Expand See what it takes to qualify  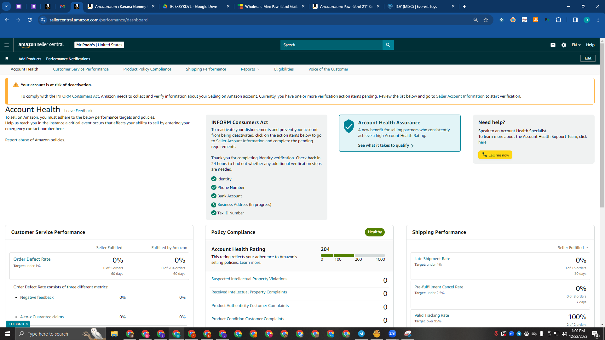[x=386, y=145]
